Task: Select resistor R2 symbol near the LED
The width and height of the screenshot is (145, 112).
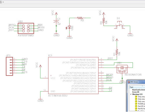Action: (x=80, y=18)
